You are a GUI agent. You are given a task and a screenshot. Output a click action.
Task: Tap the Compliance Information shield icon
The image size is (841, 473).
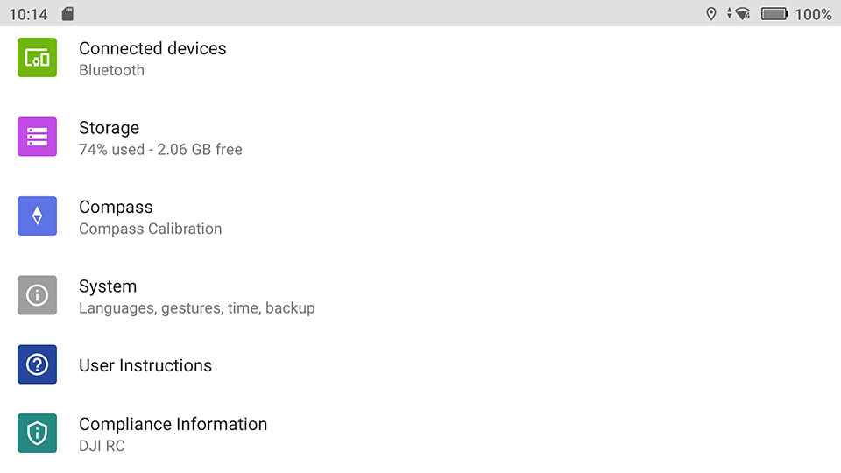point(37,434)
